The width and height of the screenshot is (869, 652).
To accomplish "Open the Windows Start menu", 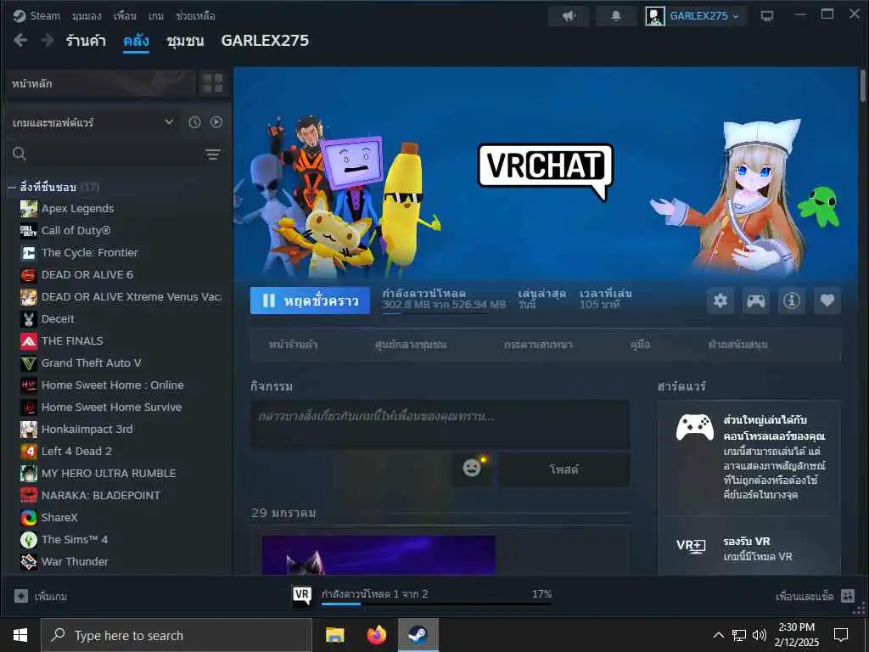I will click(x=20, y=635).
